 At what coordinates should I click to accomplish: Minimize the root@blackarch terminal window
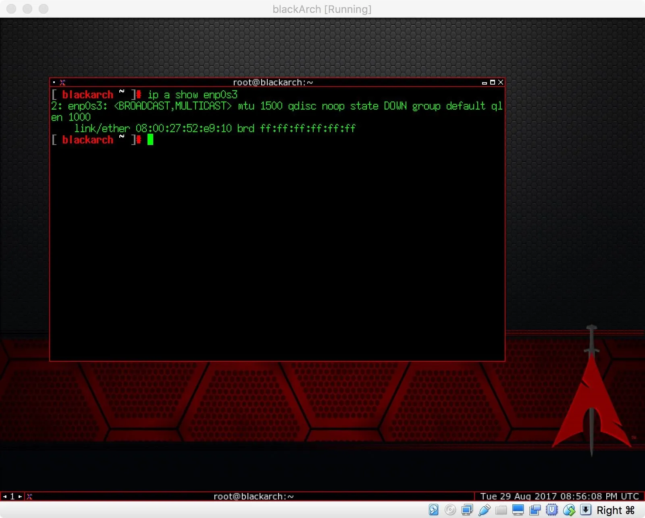485,83
